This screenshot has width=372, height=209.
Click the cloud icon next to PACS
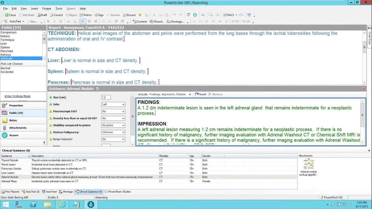(241, 15)
